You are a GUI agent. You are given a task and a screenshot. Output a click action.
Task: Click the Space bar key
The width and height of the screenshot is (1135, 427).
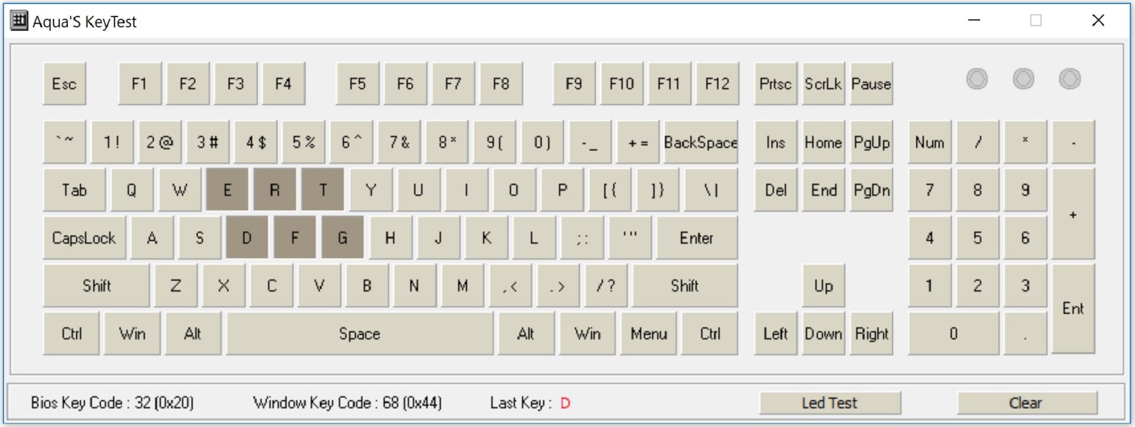point(360,333)
